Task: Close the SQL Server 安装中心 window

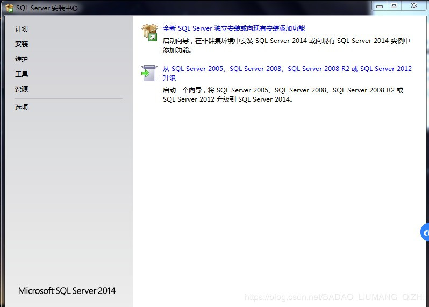Action: [x=414, y=6]
